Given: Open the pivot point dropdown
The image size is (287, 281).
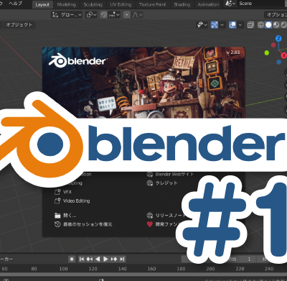Looking at the screenshot, I should coord(91,15).
